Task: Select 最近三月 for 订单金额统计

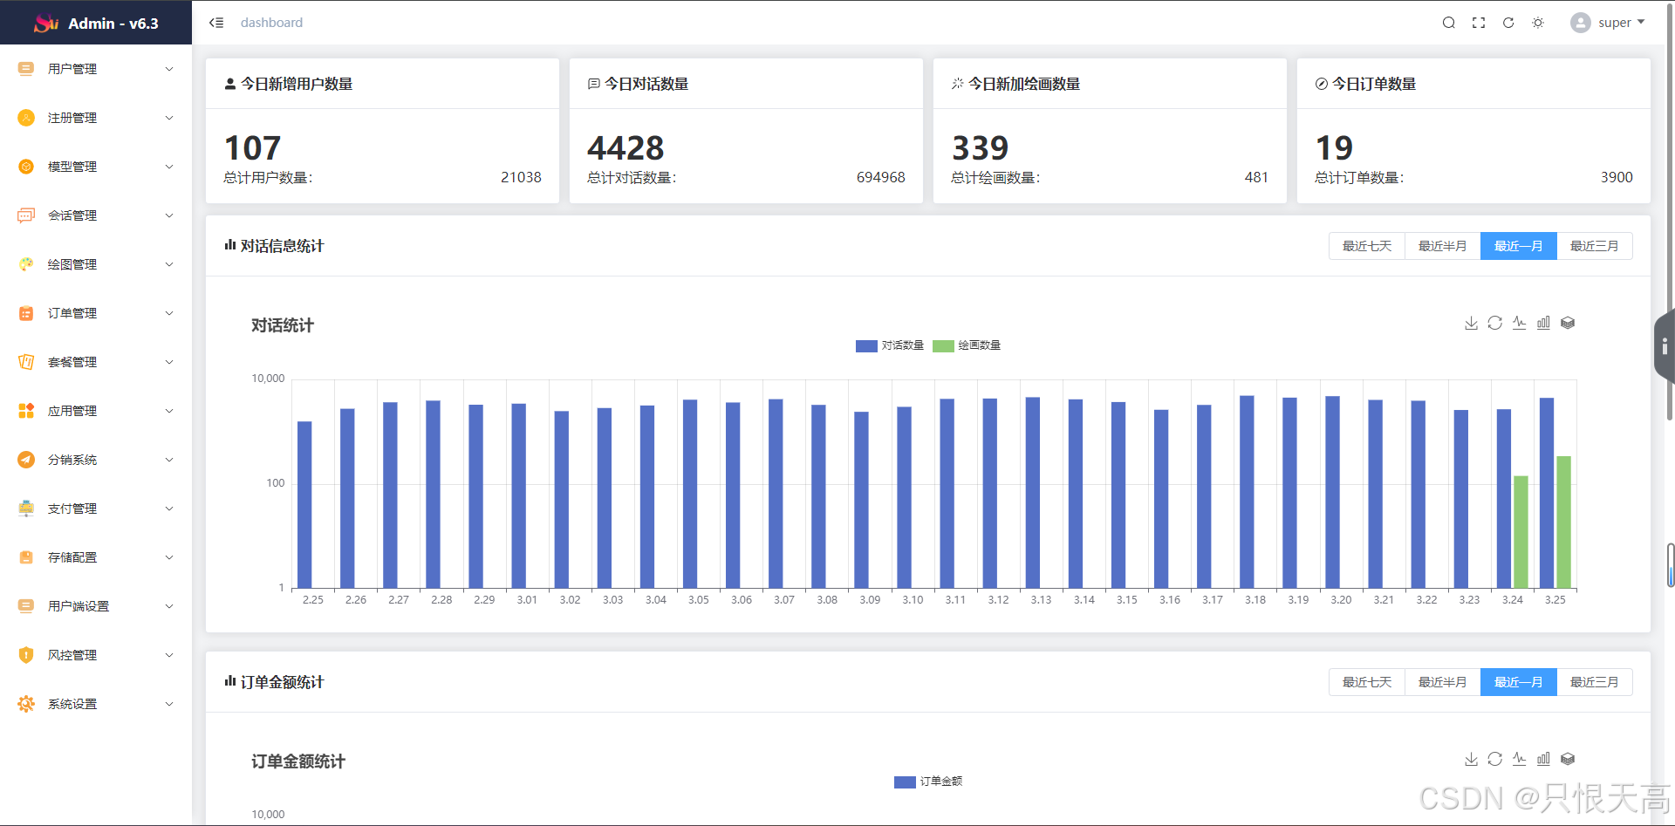Action: point(1595,682)
